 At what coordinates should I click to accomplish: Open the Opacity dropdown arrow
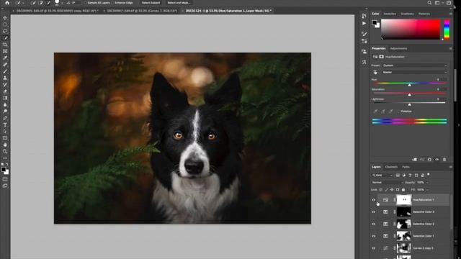(x=427, y=182)
